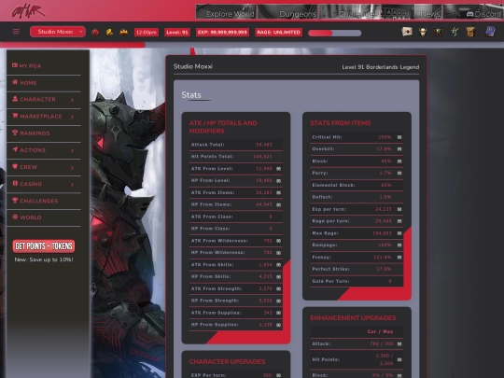Go to Home in sidebar
The width and height of the screenshot is (504, 378).
[x=24, y=83]
